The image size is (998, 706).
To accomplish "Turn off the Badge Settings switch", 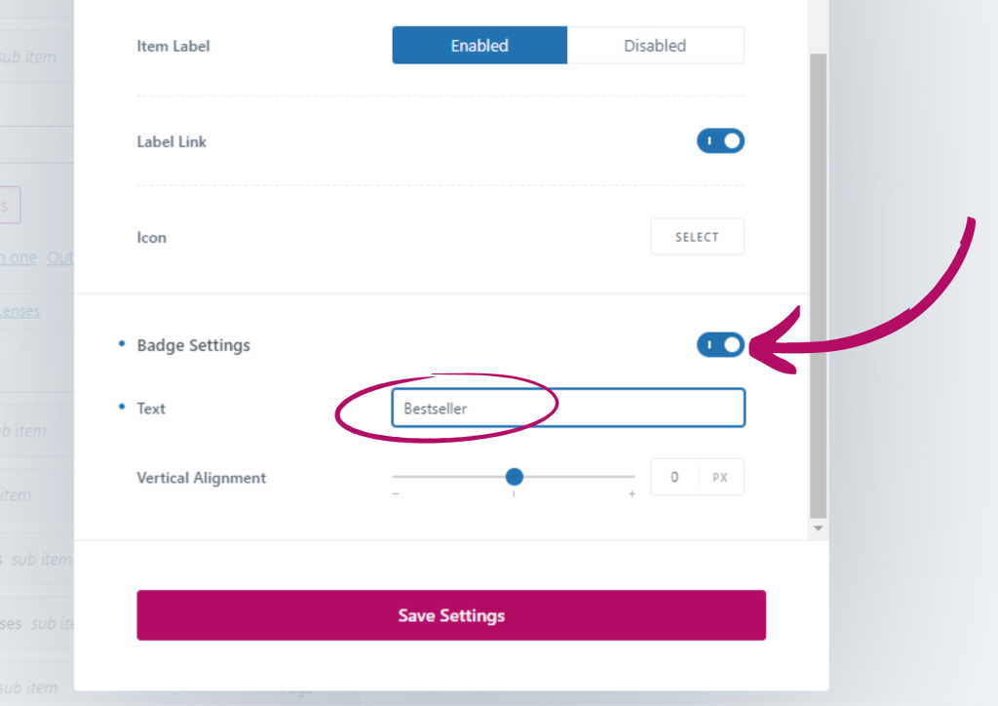I will [x=720, y=345].
